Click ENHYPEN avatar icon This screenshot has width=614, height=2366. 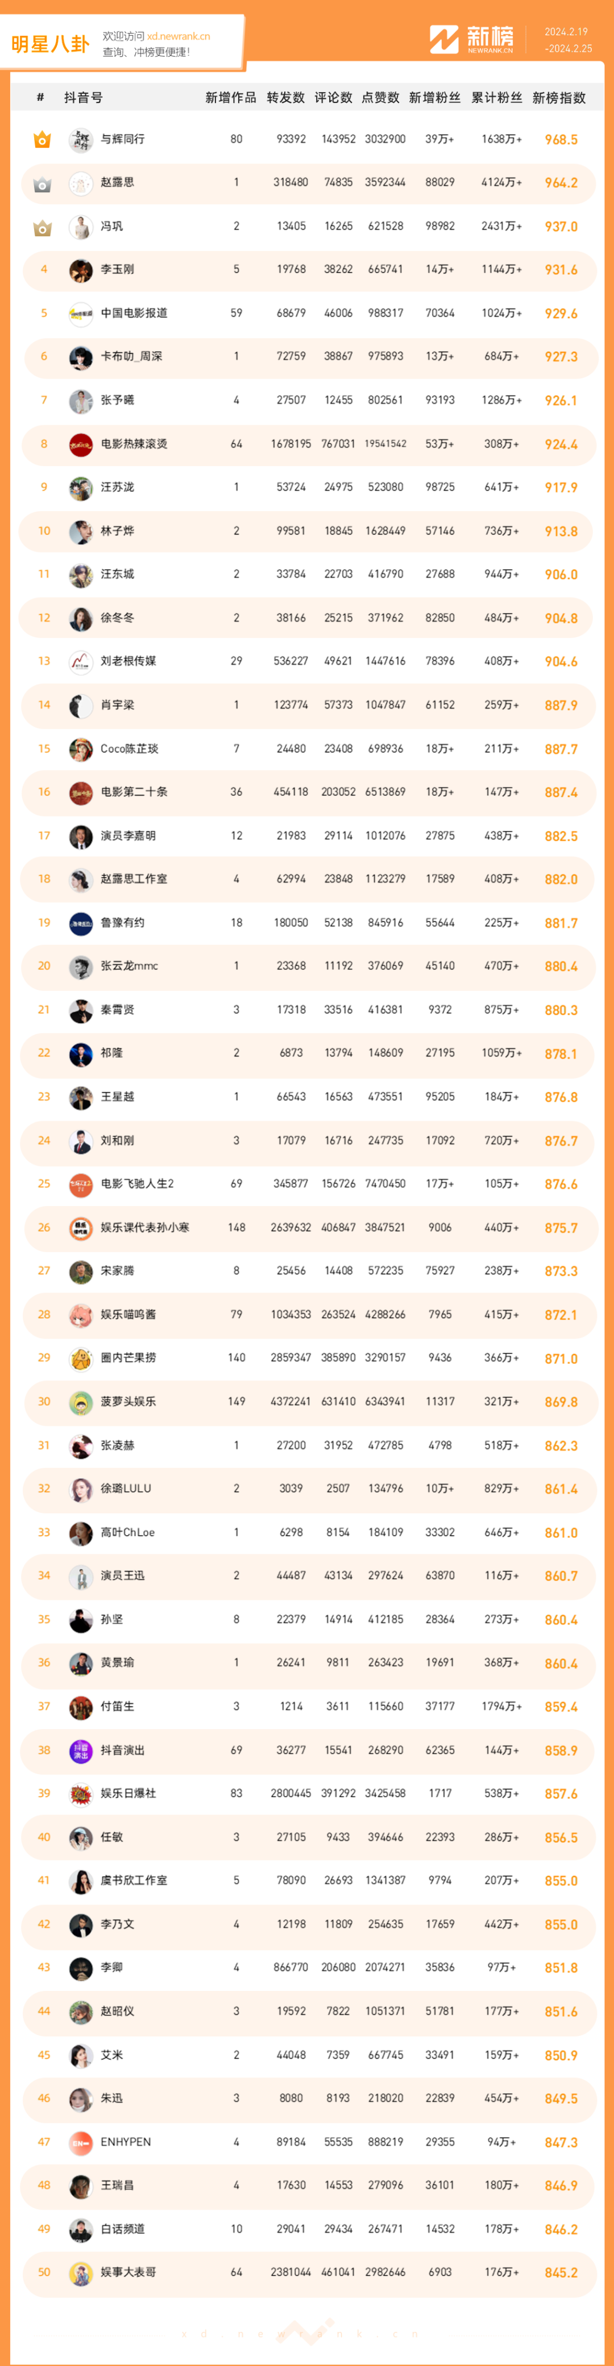click(x=81, y=2142)
